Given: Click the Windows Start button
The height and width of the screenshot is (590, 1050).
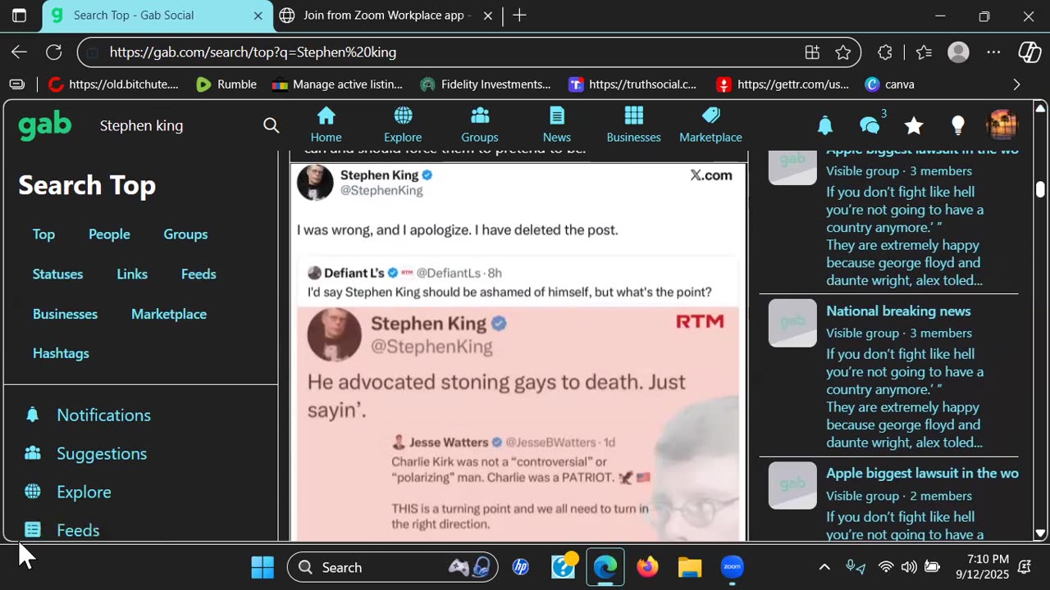Looking at the screenshot, I should 262,567.
